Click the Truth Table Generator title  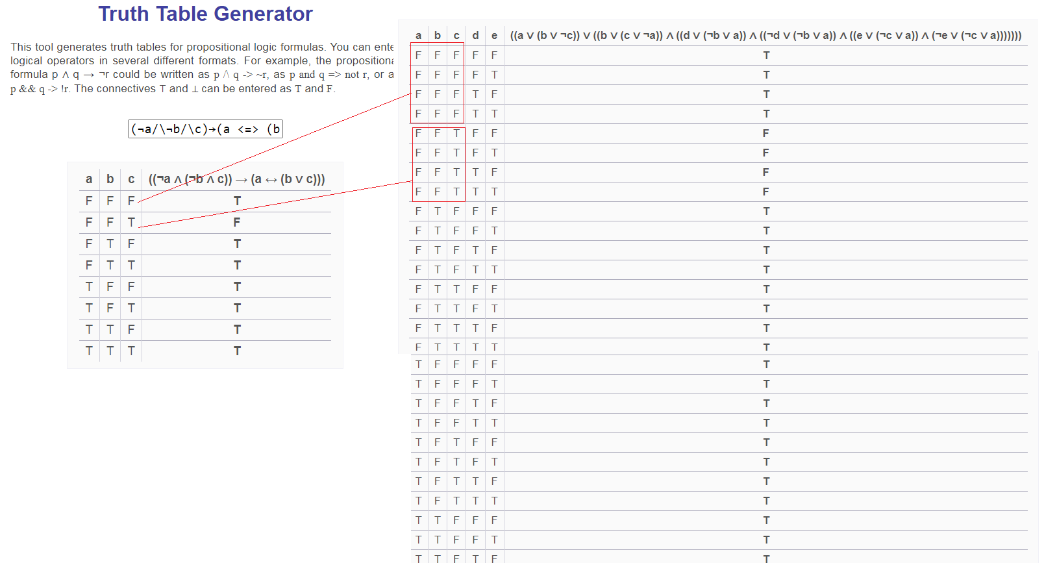[205, 14]
